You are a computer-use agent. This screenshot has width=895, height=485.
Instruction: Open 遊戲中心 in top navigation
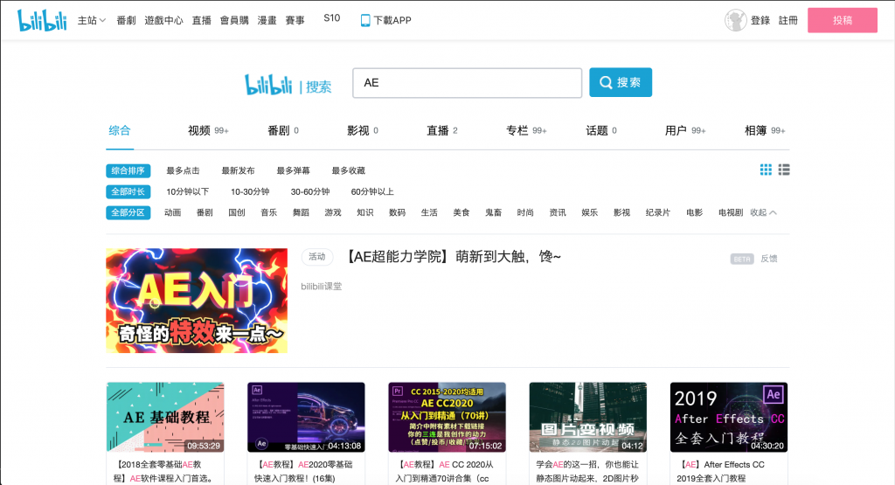163,20
